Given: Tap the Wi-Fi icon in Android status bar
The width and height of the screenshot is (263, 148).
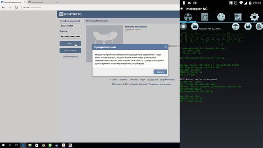Looking at the screenshot, I should click(x=241, y=3).
